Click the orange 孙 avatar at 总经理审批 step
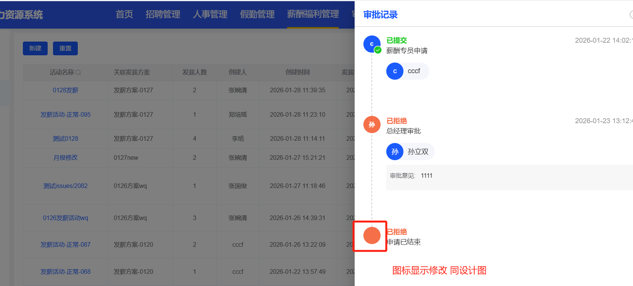The width and height of the screenshot is (633, 286). (x=372, y=124)
